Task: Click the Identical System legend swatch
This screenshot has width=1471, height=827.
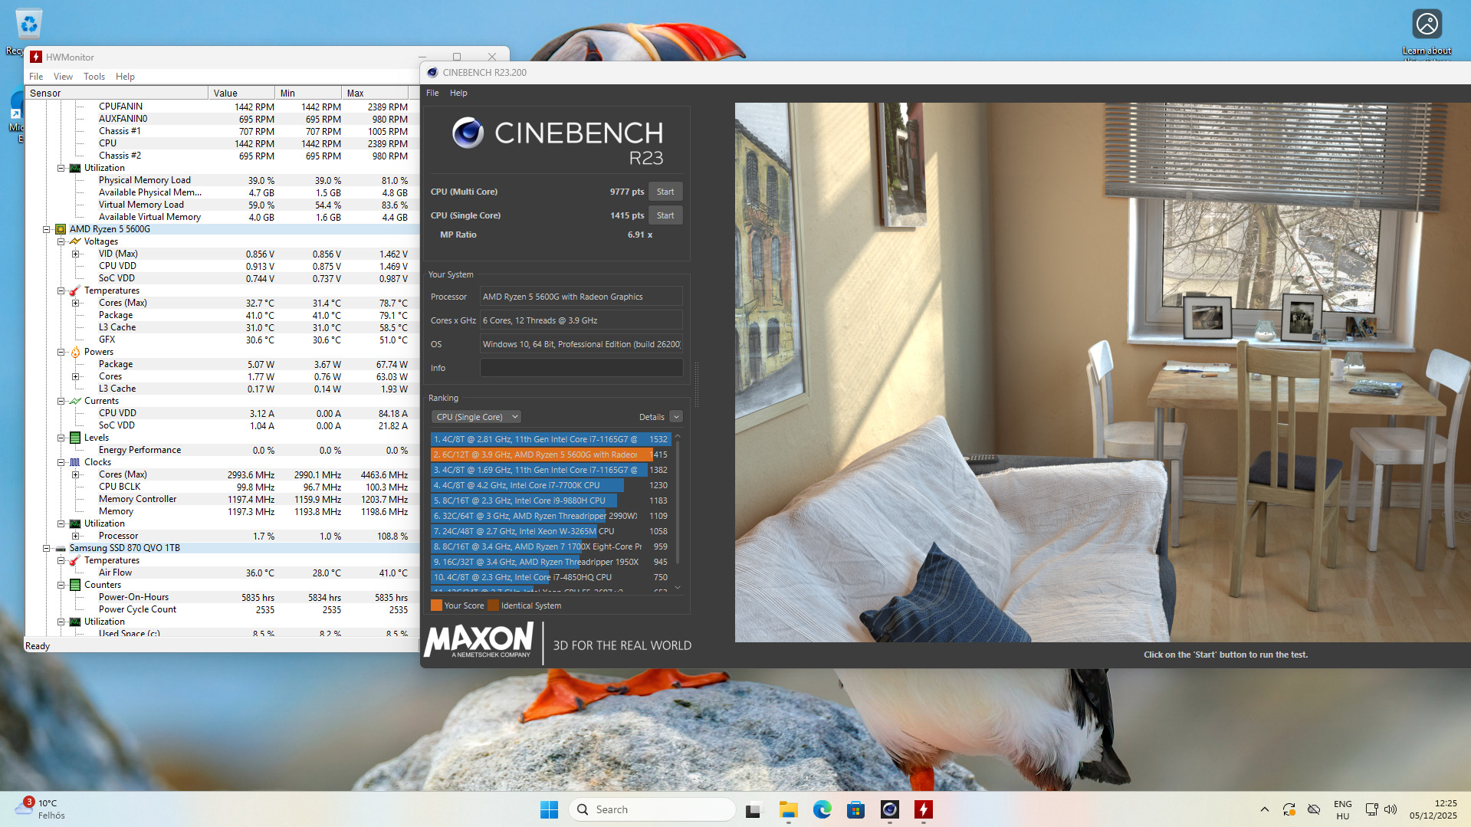Action: (x=493, y=605)
